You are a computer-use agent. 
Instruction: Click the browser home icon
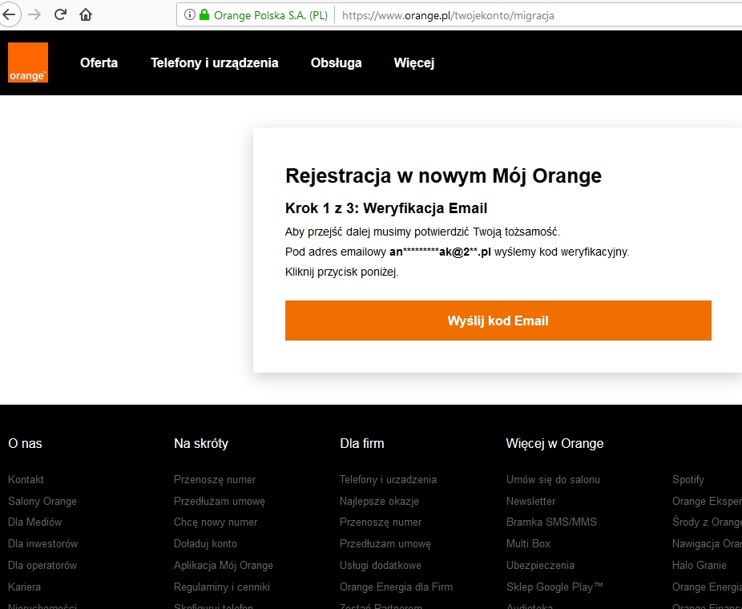(x=85, y=14)
